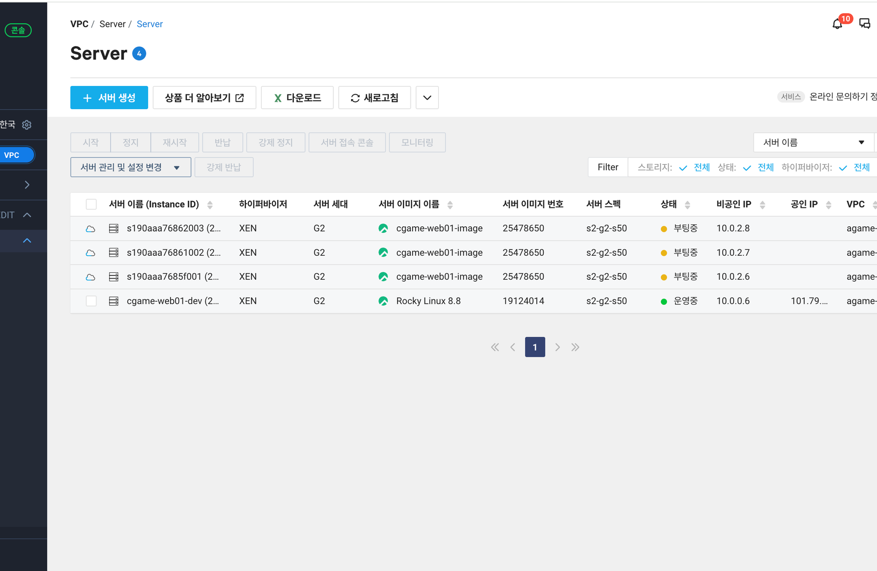This screenshot has height=571, width=877.
Task: Check the cgame-web01-dev row checkbox
Action: (x=91, y=301)
